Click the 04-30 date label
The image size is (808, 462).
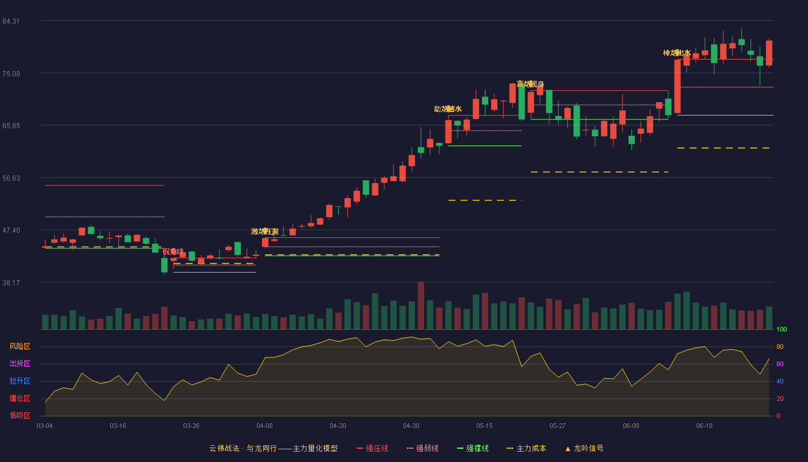click(x=411, y=426)
